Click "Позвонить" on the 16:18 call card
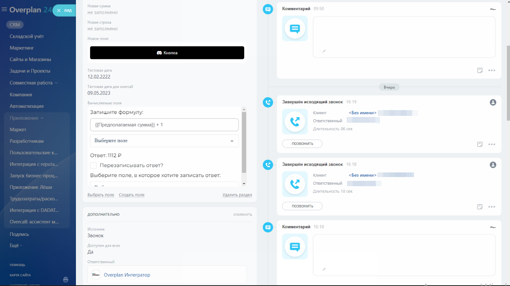 [x=302, y=206]
